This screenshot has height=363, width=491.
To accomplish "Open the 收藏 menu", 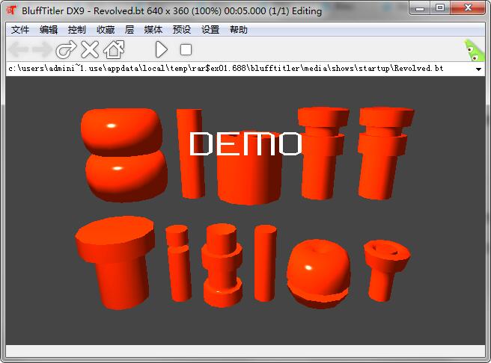I will pos(106,30).
